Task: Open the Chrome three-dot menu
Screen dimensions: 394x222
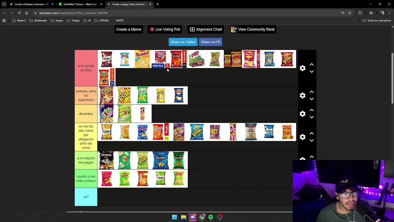Action: tap(390, 13)
